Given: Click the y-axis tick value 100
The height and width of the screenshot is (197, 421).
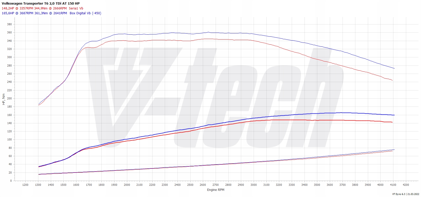Looking at the screenshot, I should (x=9, y=140).
